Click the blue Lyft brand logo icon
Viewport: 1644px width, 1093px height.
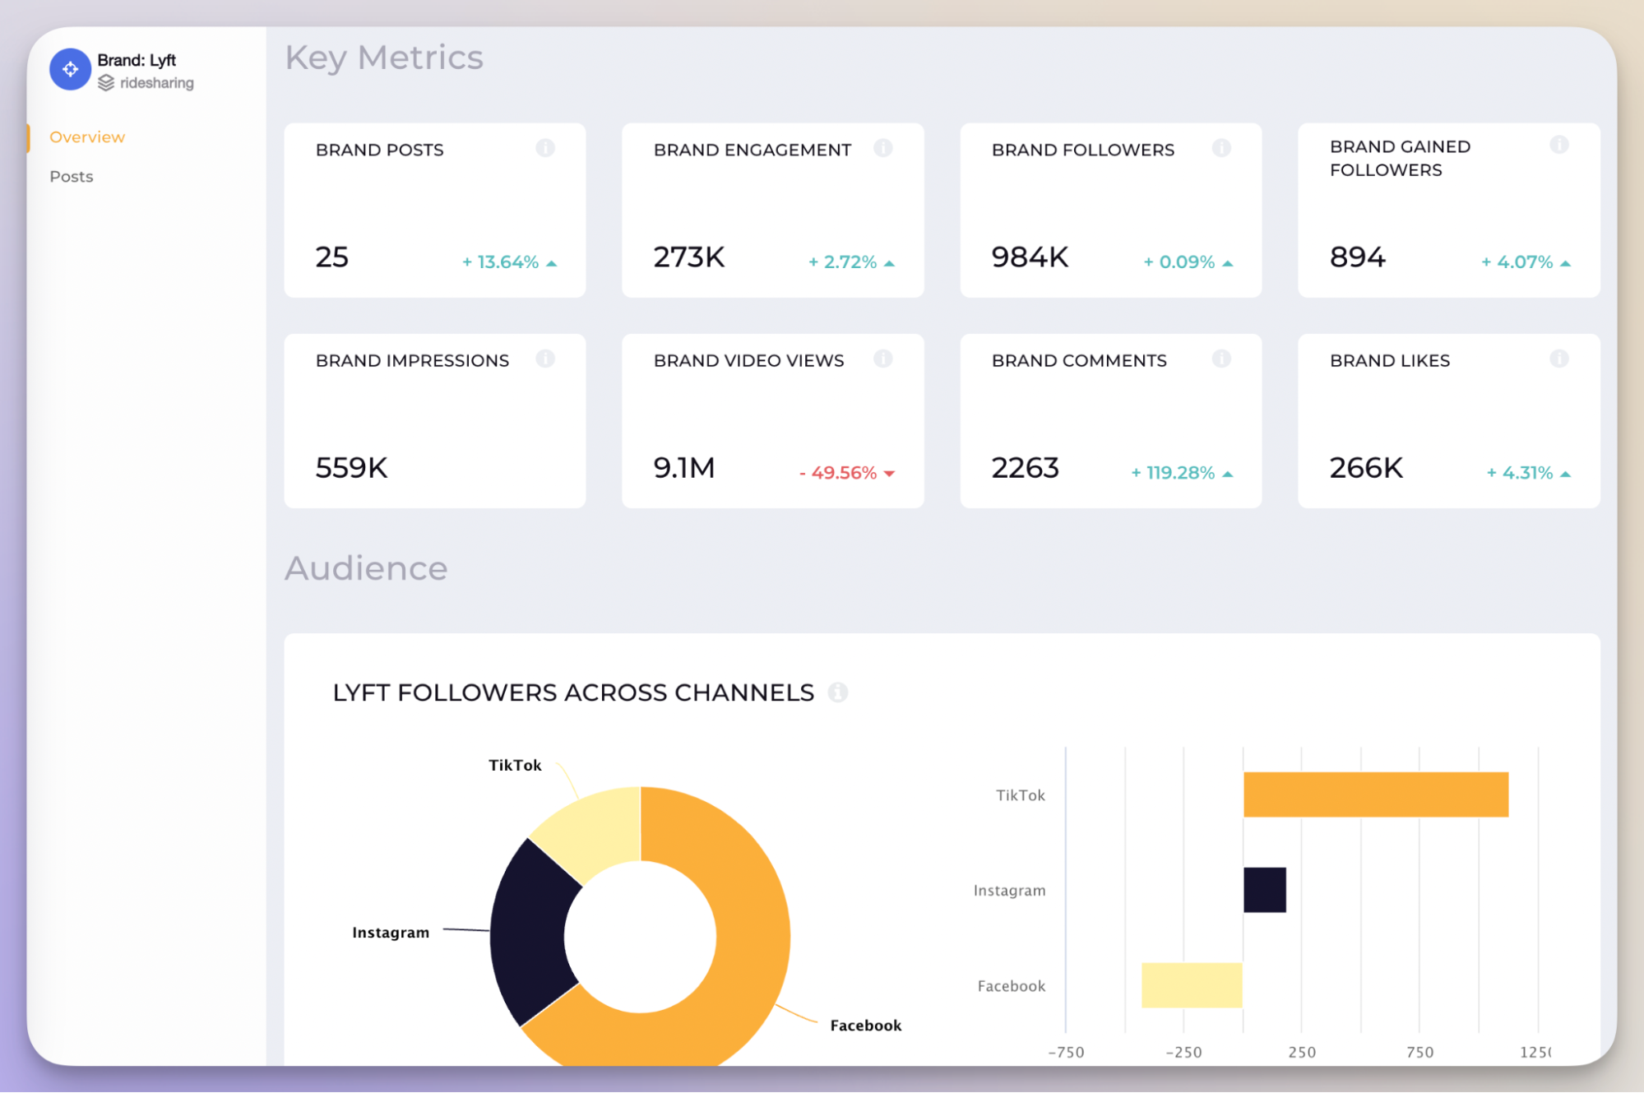70,69
